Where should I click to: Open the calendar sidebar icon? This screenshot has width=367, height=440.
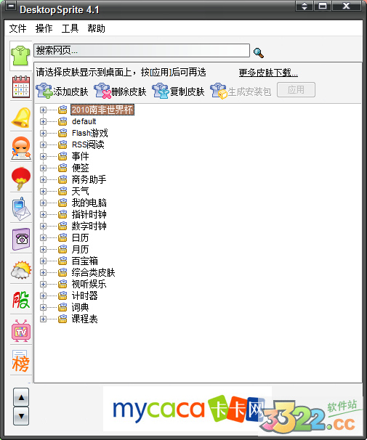pyautogui.click(x=21, y=86)
